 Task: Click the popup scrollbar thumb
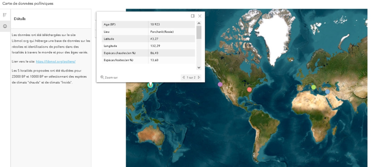coord(199,32)
